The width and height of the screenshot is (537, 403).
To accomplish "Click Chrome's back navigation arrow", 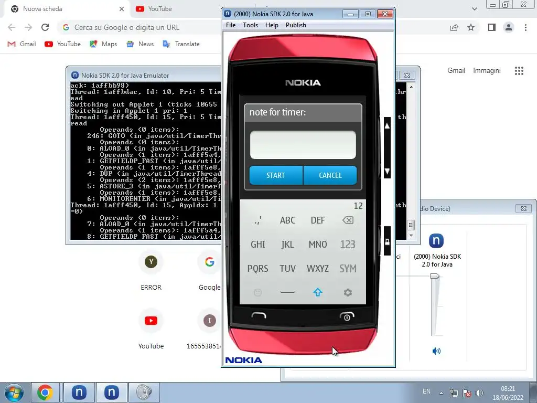I will pyautogui.click(x=12, y=27).
